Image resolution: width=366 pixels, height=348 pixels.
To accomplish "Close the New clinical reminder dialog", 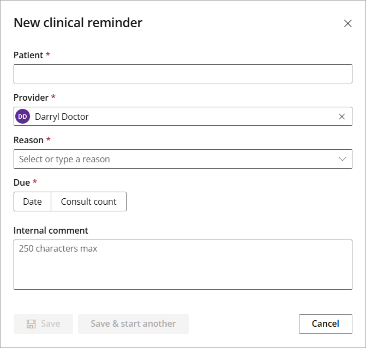I will [x=347, y=23].
